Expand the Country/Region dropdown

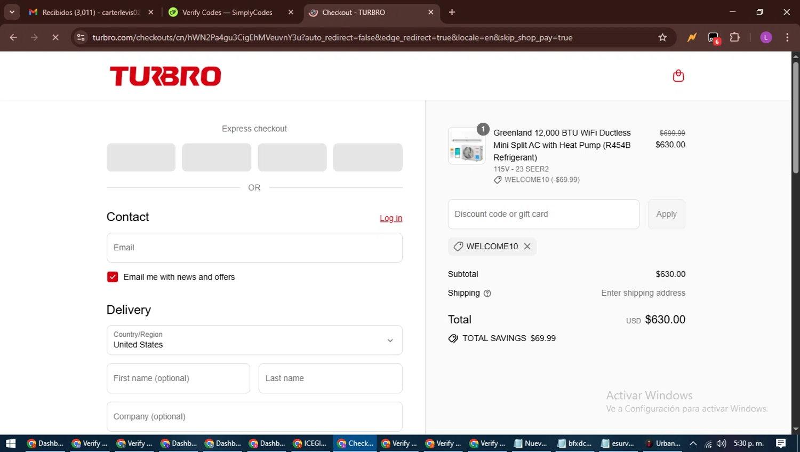tap(254, 340)
